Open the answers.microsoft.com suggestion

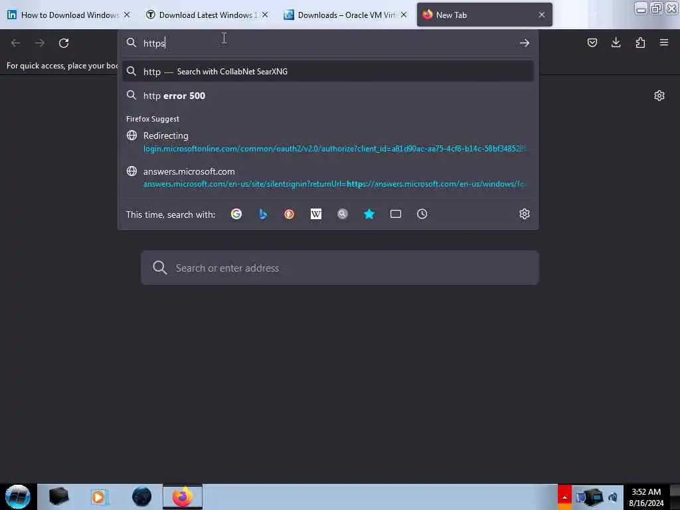tap(328, 177)
